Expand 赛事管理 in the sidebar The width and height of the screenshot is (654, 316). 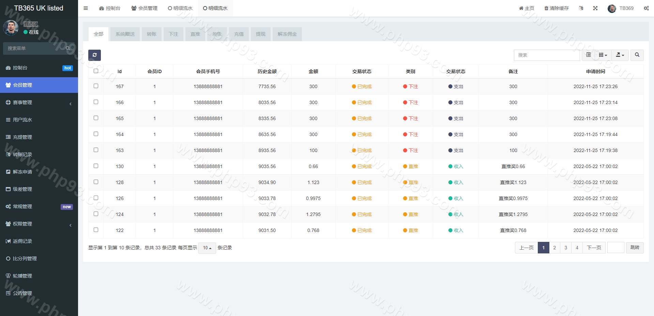pyautogui.click(x=39, y=102)
